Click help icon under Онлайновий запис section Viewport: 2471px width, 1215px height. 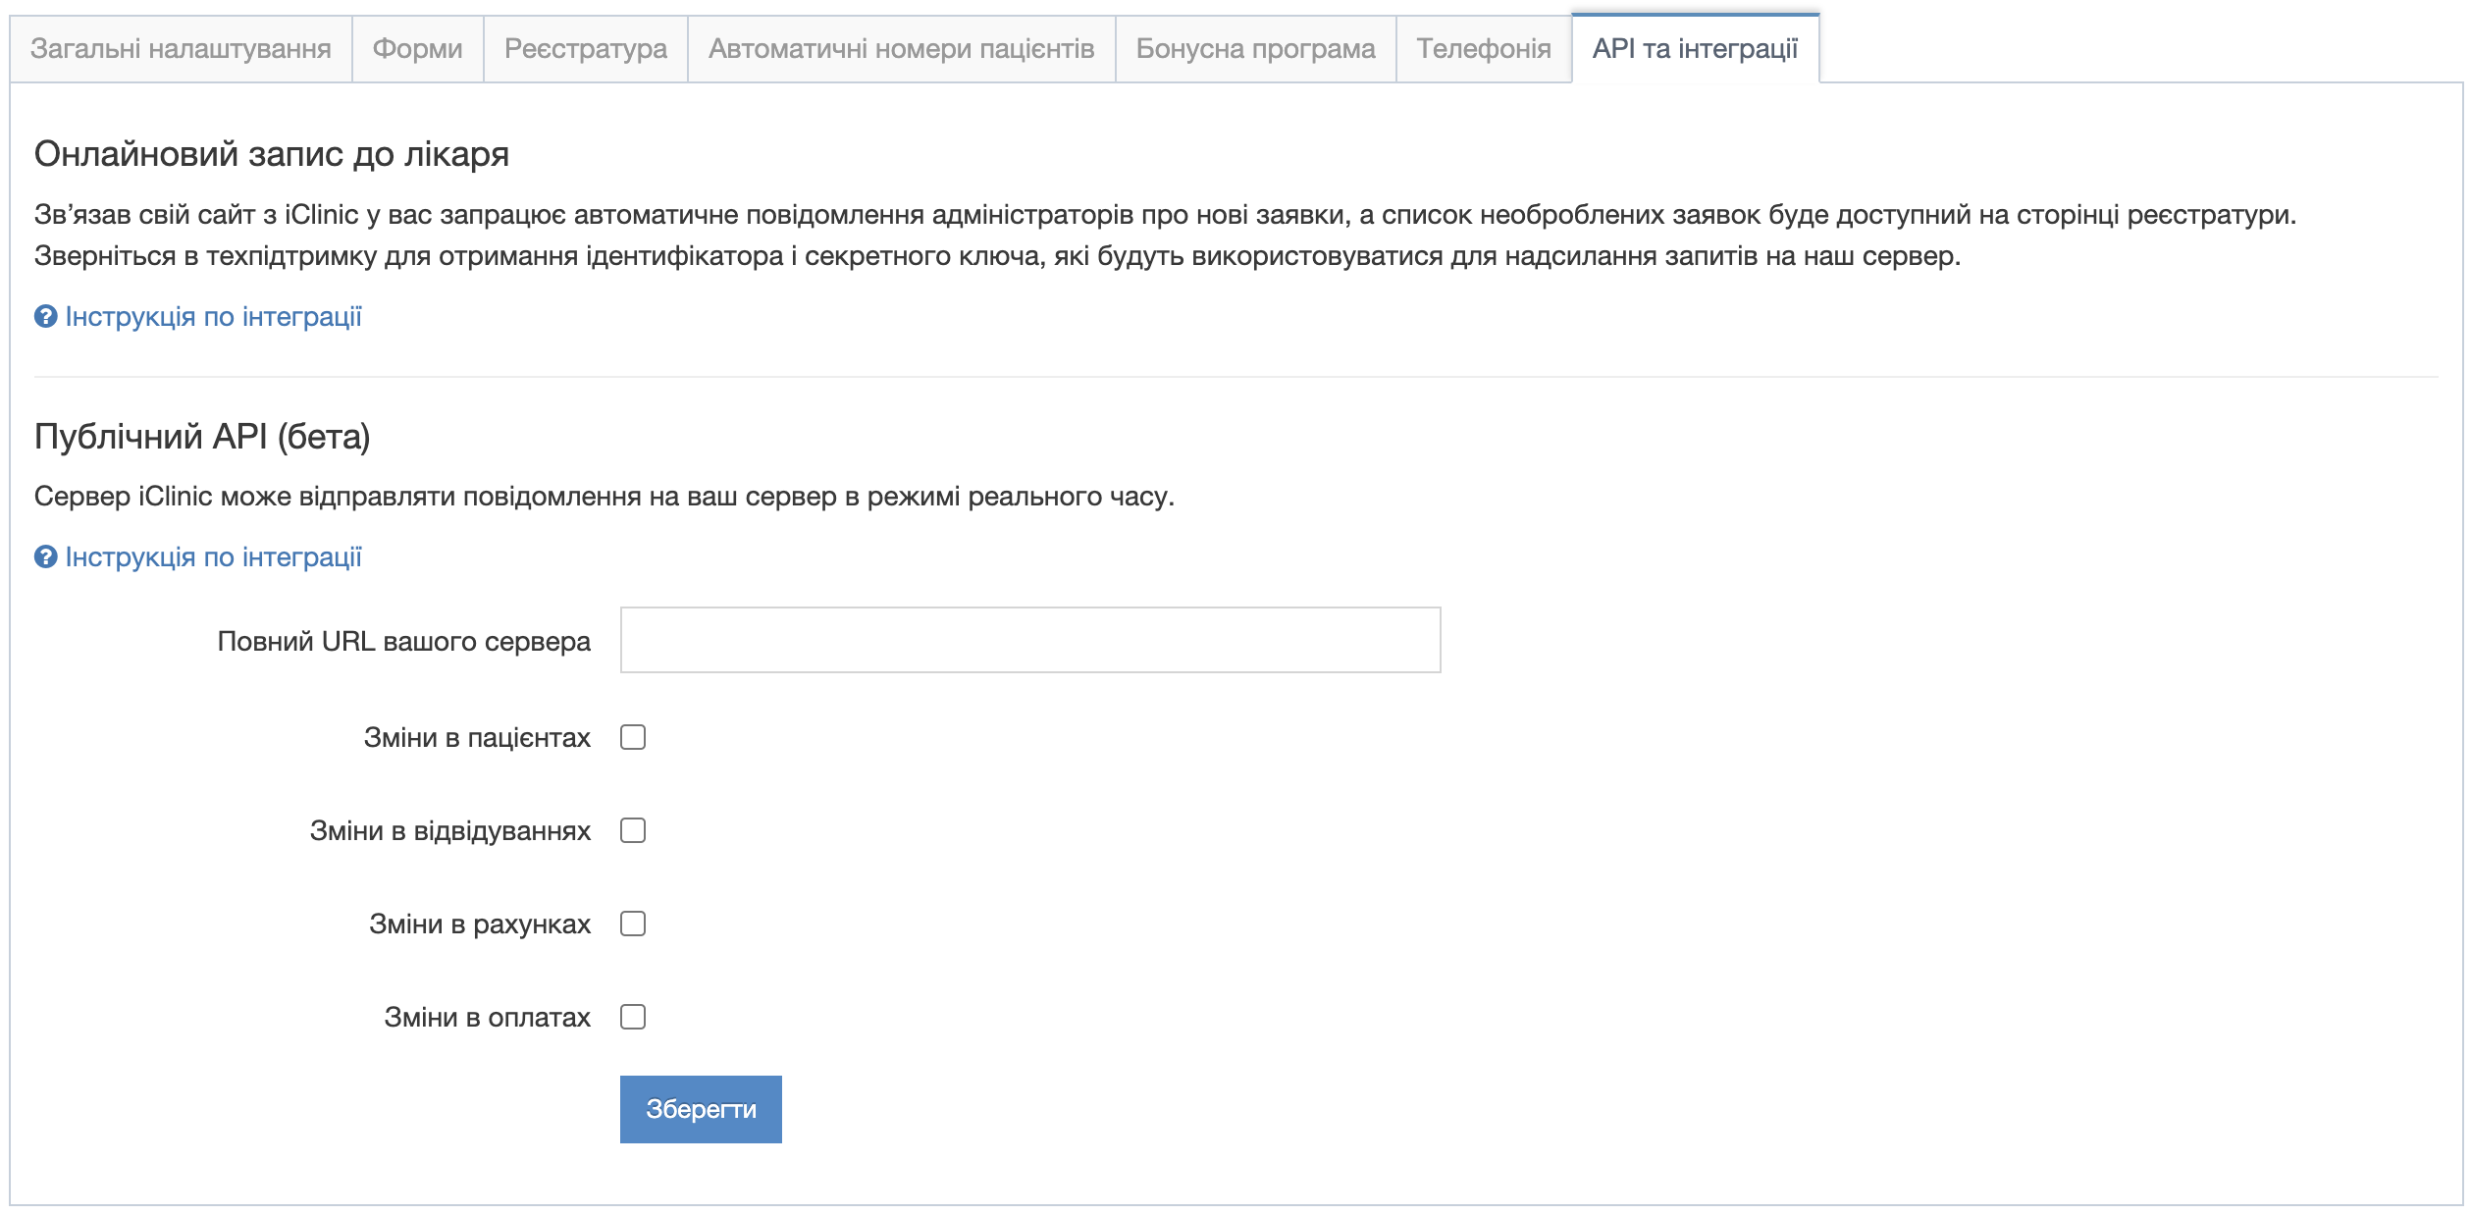pos(46,316)
